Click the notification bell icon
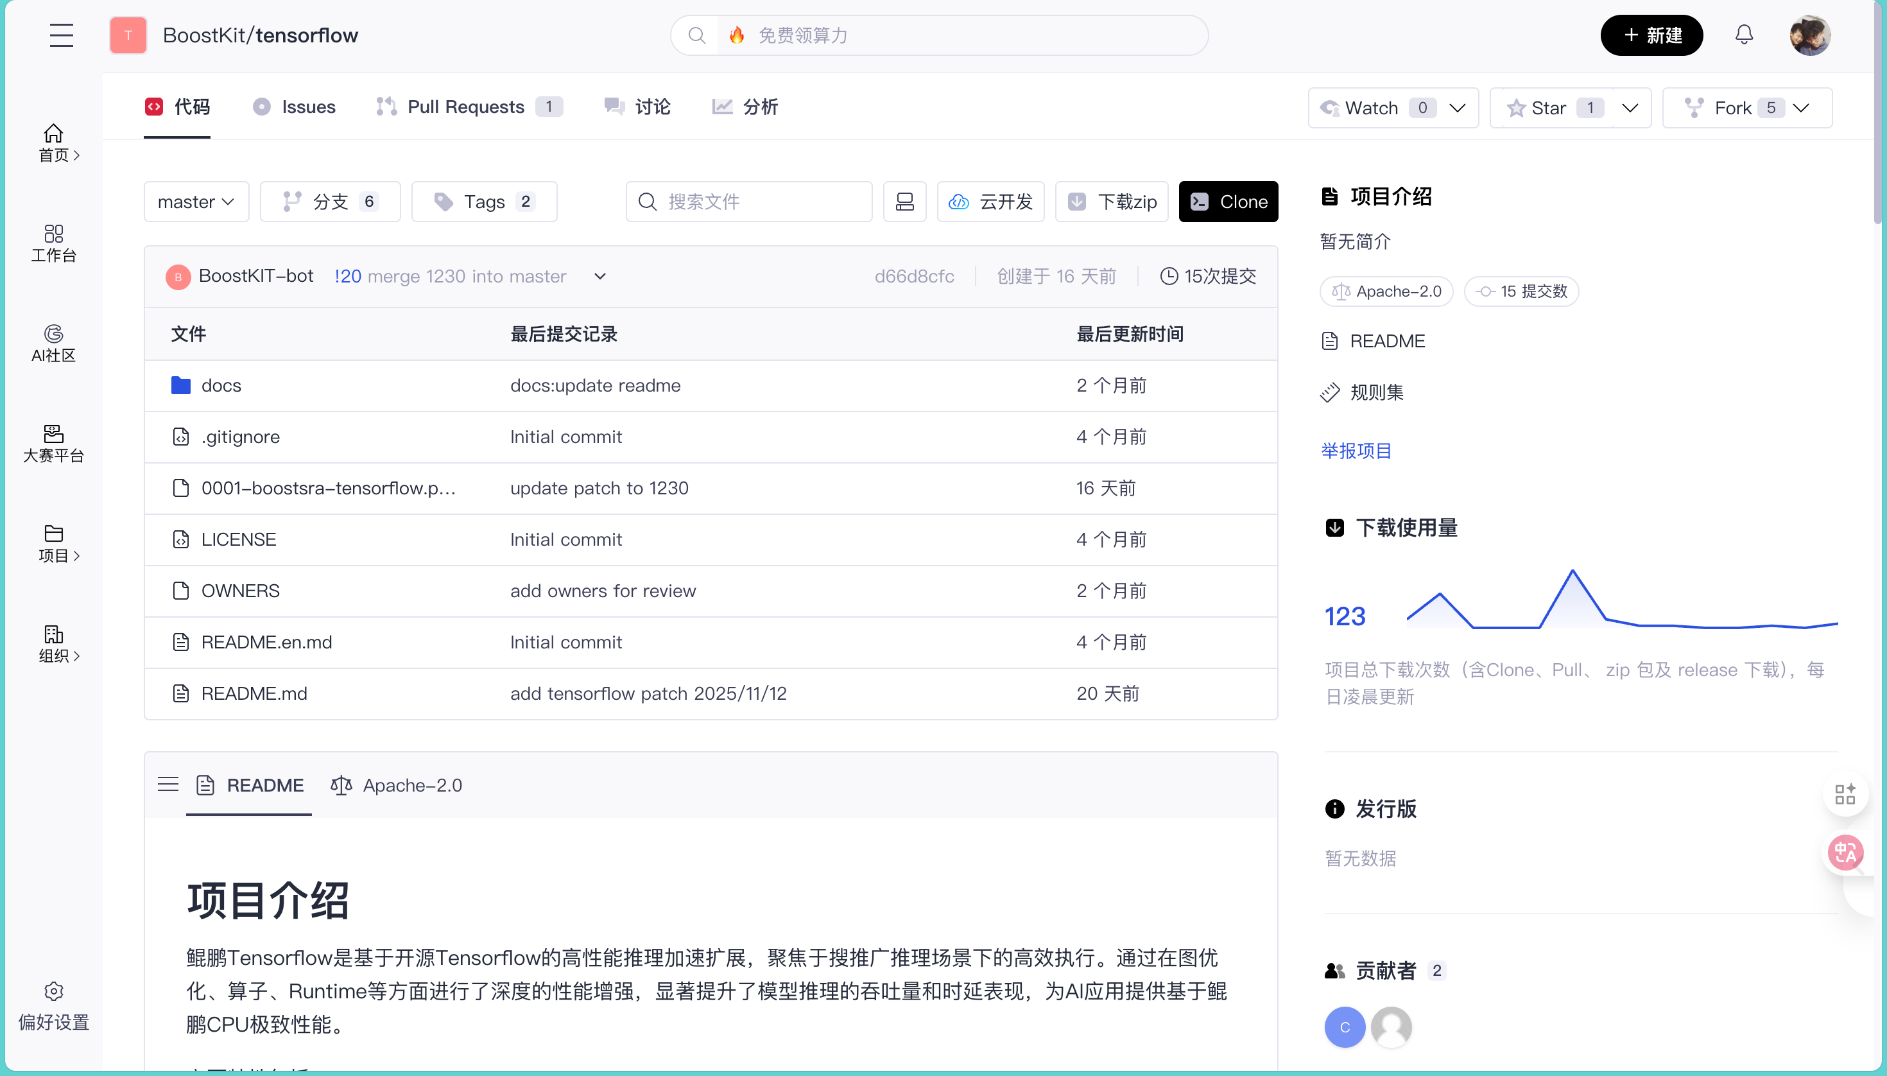1887x1076 pixels. click(x=1744, y=35)
